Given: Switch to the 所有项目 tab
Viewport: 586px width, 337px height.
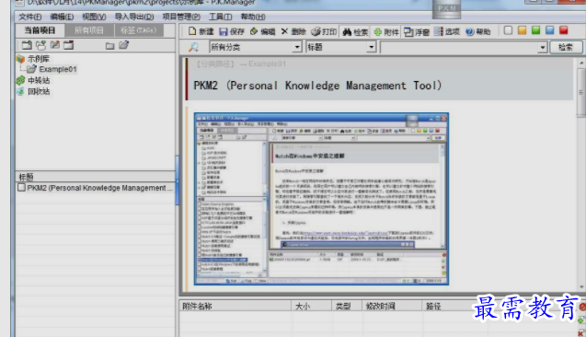Looking at the screenshot, I should pyautogui.click(x=89, y=30).
